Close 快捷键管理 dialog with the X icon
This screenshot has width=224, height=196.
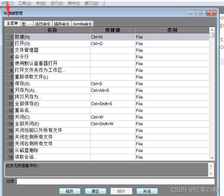pyautogui.click(x=211, y=13)
